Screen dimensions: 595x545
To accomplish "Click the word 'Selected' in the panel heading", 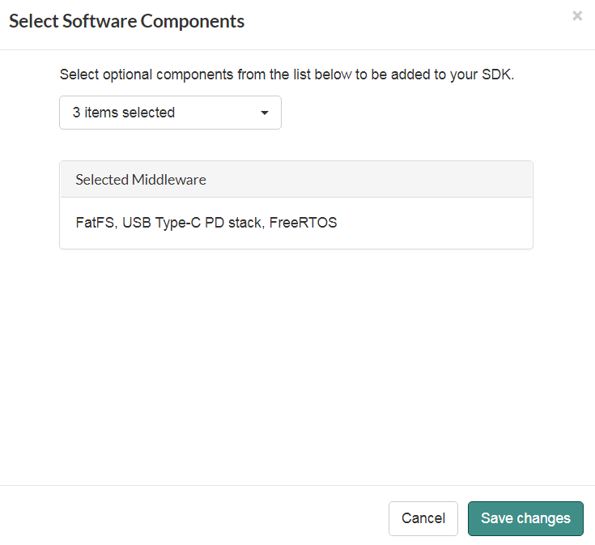I will [102, 180].
